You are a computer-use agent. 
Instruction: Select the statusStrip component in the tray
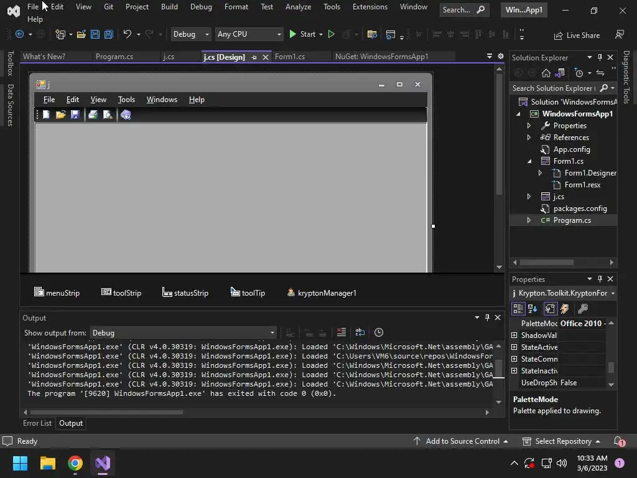pyautogui.click(x=185, y=293)
